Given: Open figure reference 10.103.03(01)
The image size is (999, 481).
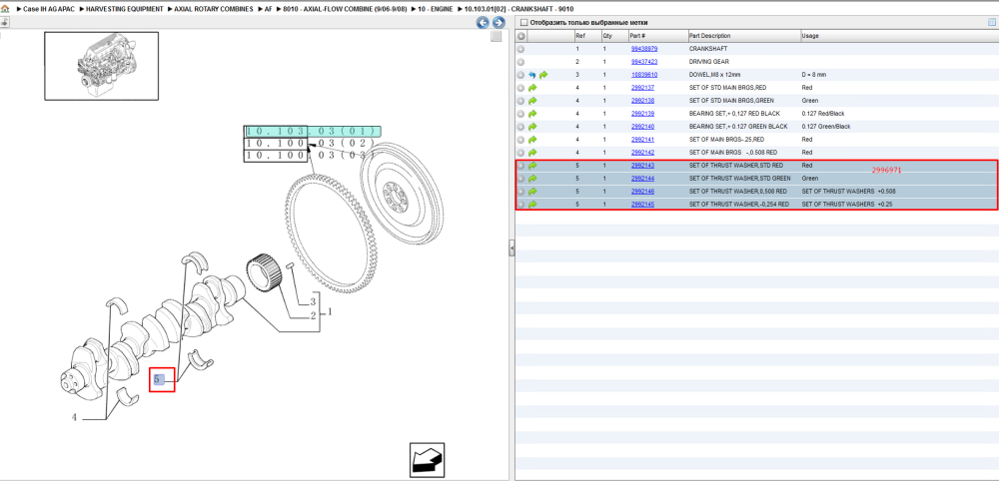Looking at the screenshot, I should [x=312, y=132].
